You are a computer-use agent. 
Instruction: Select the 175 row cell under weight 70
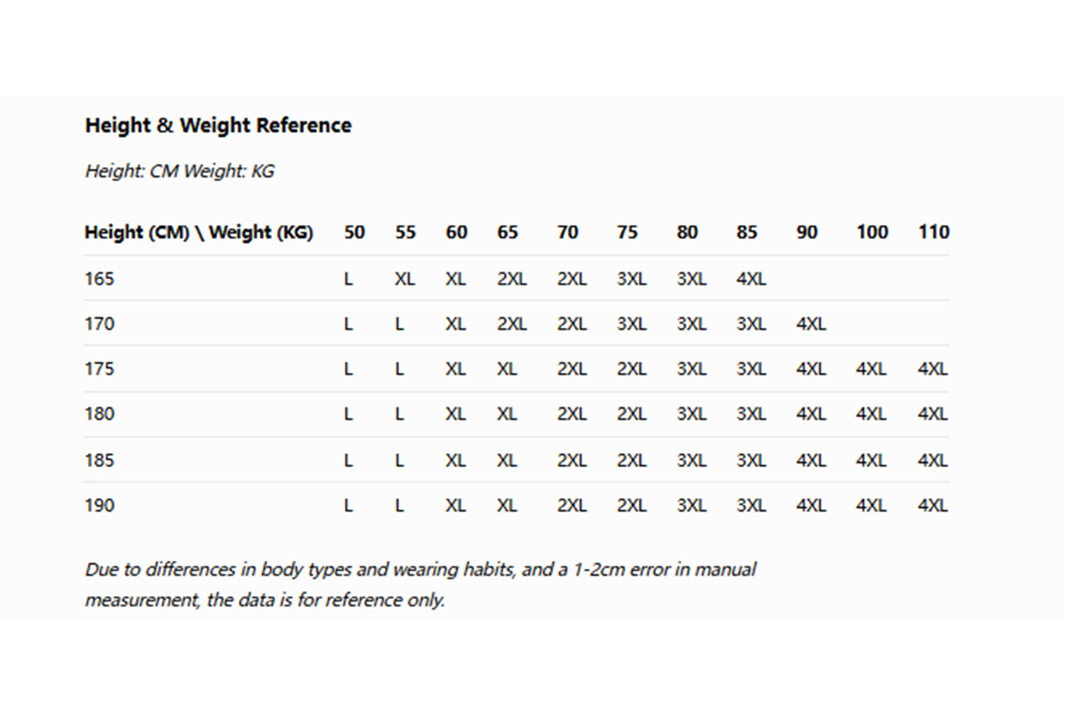[x=572, y=369]
